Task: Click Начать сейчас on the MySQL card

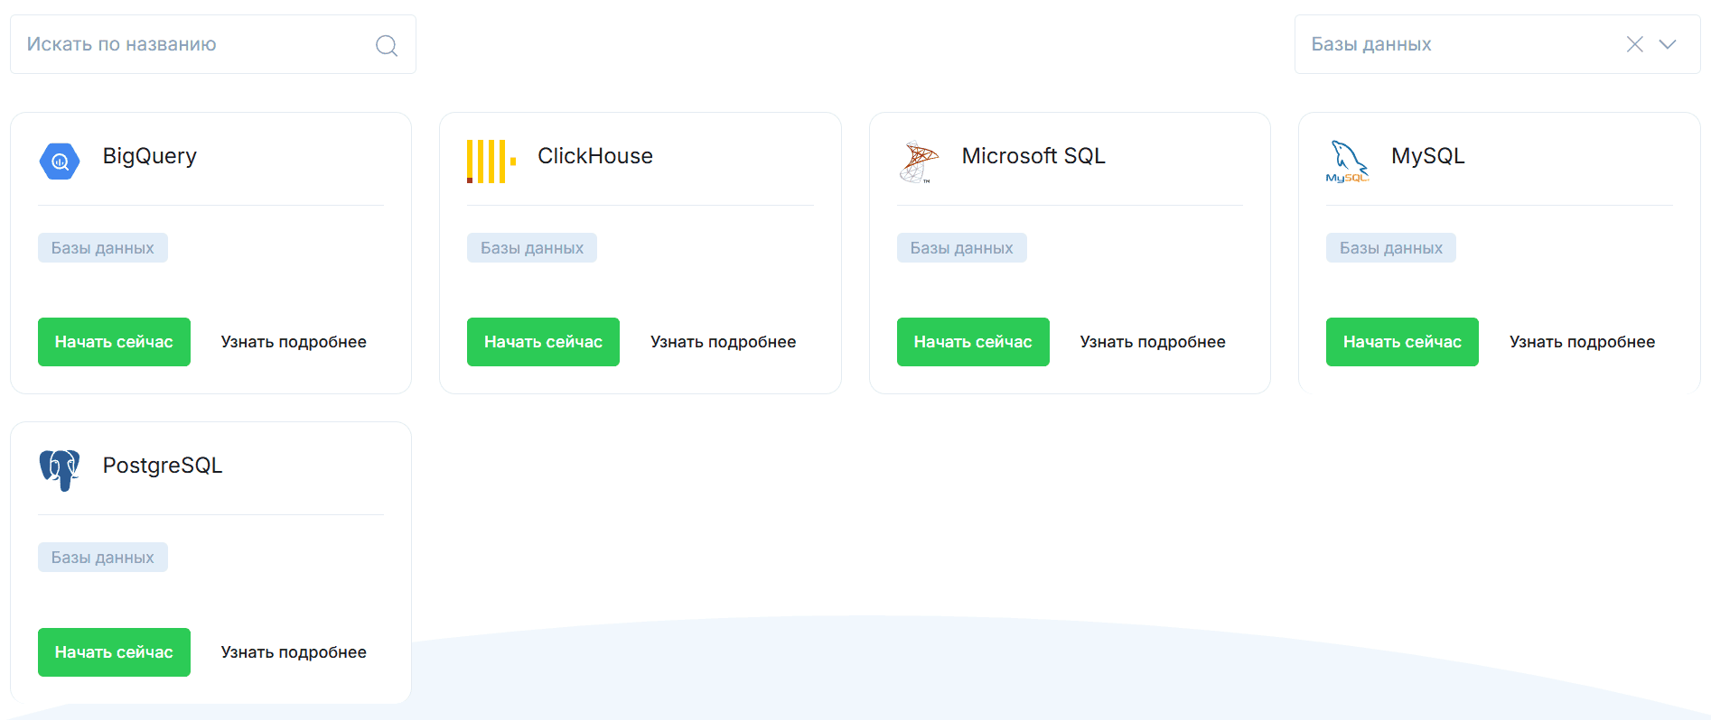Action: tap(1402, 342)
